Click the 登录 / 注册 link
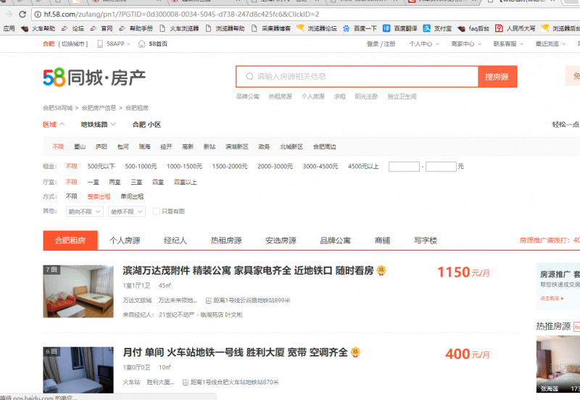Image resolution: width=580 pixels, height=400 pixels. [x=381, y=44]
